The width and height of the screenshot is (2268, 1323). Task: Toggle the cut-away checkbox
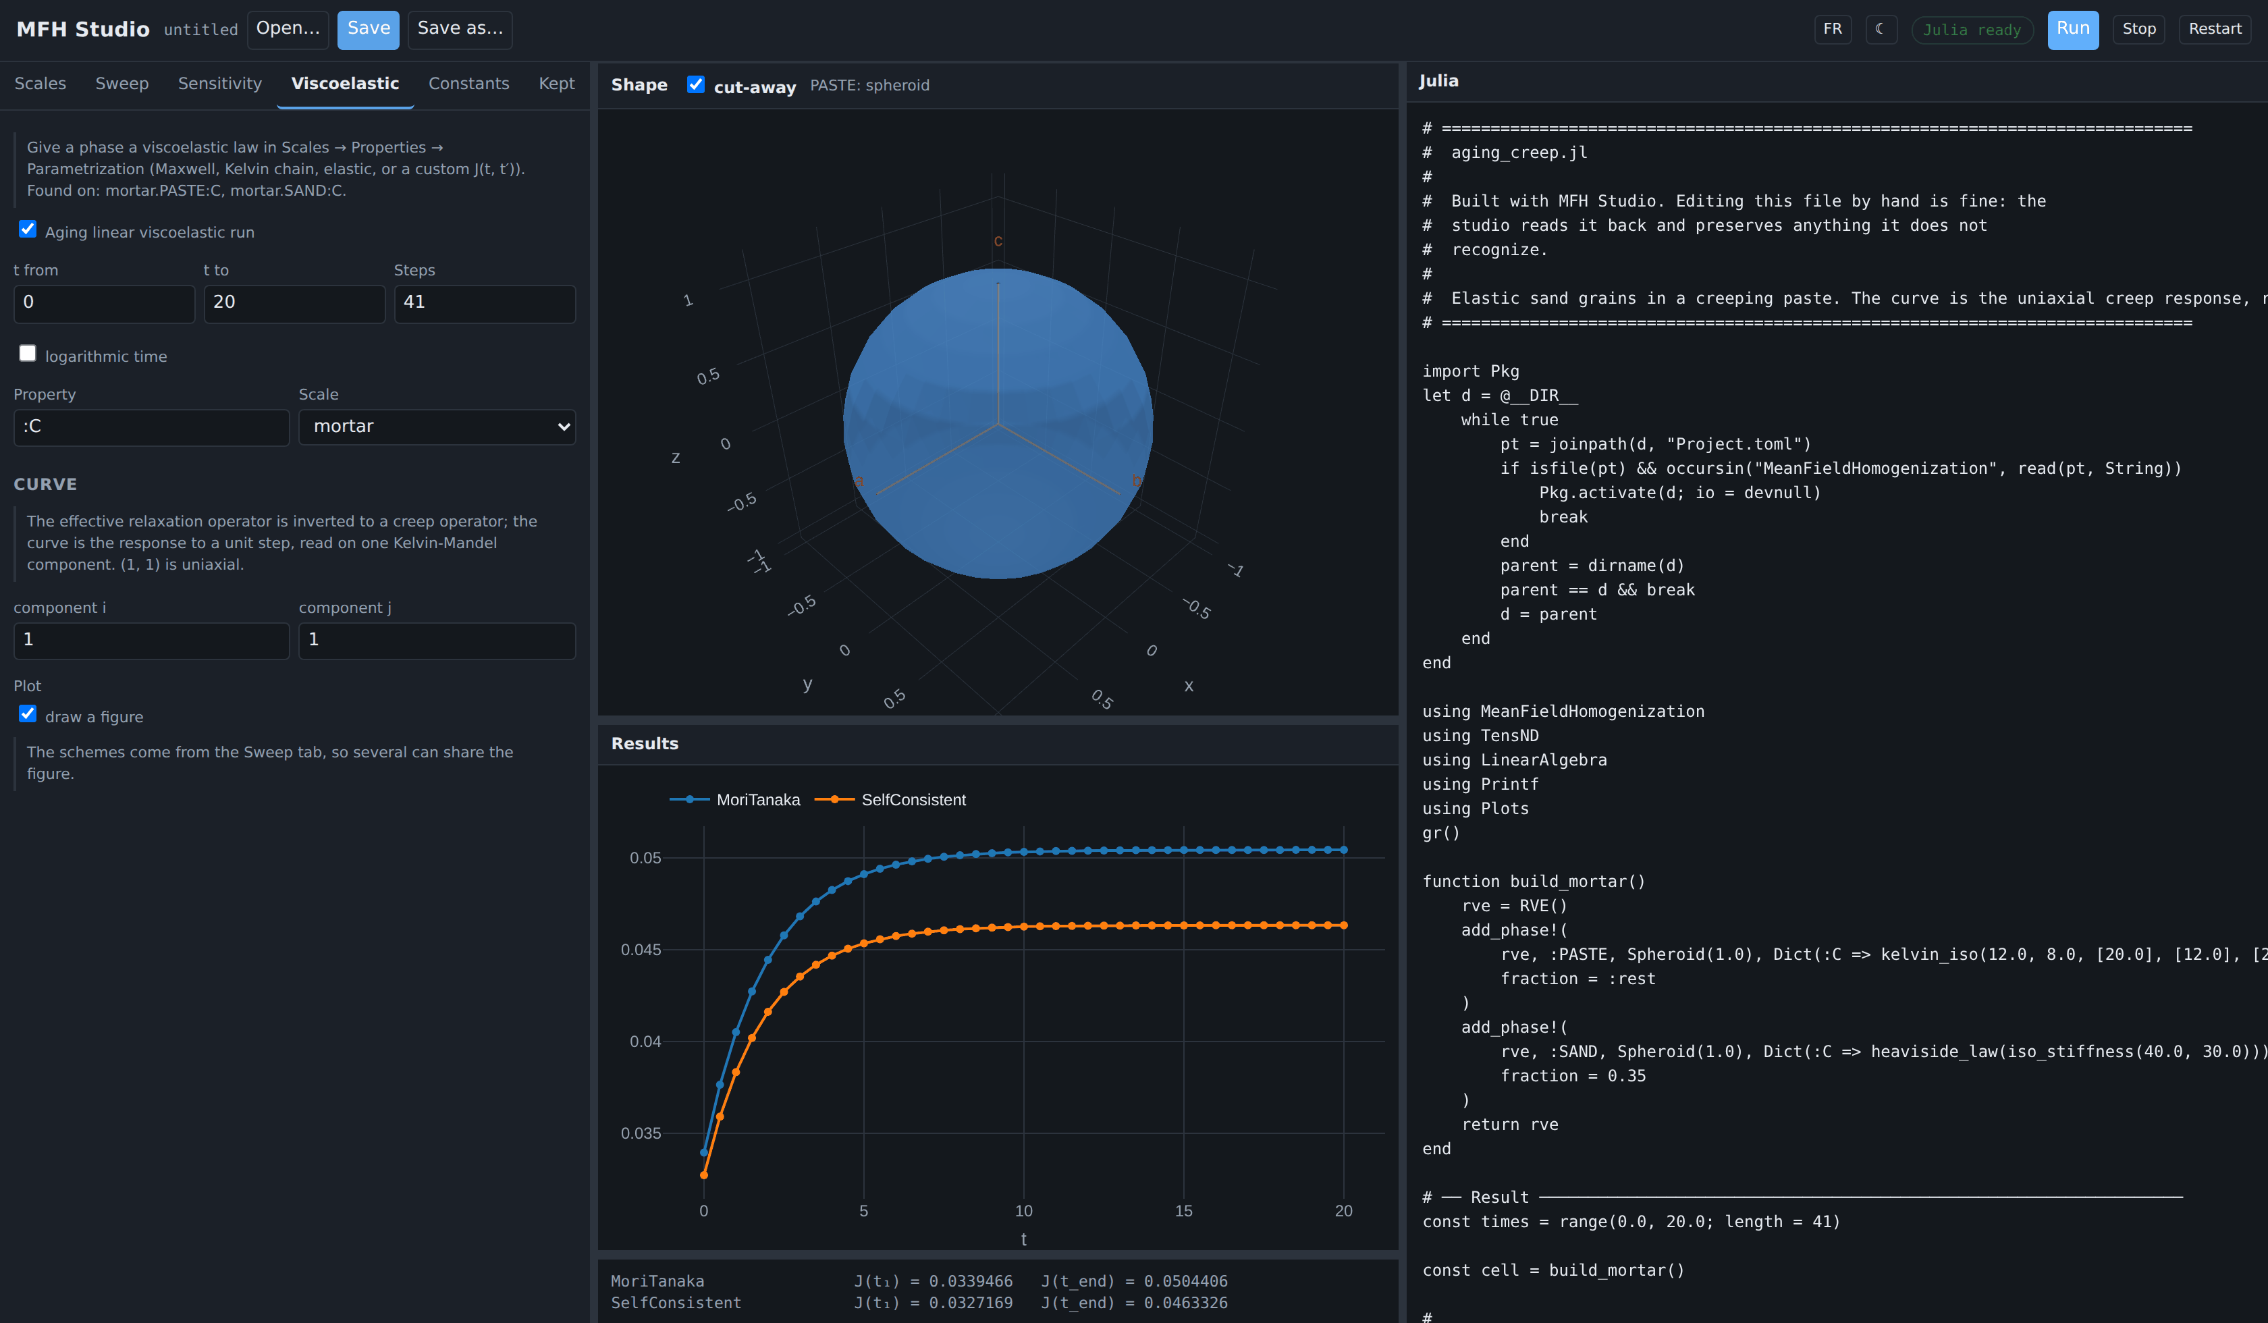[696, 84]
